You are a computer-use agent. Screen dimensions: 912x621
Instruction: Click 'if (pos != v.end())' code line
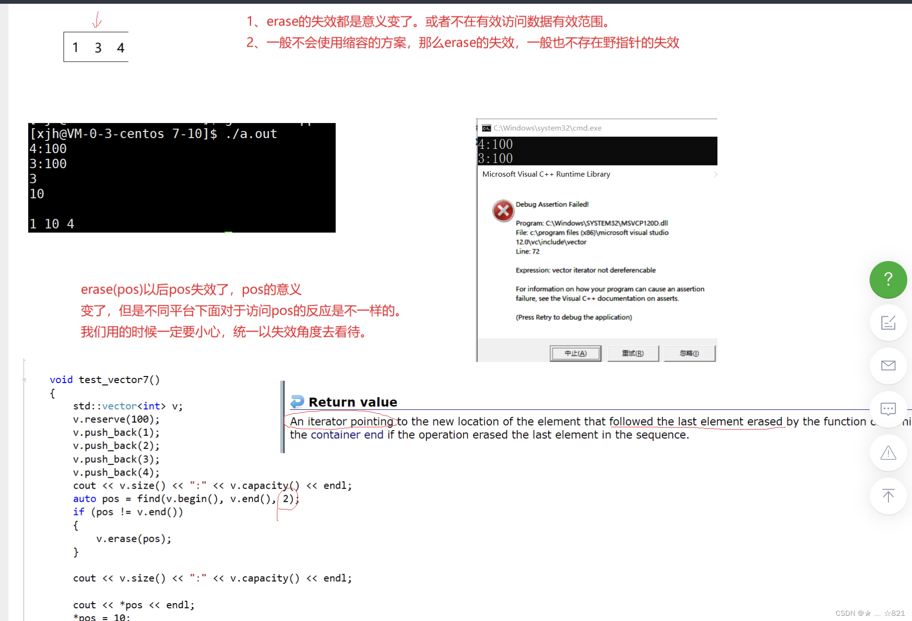pyautogui.click(x=128, y=512)
